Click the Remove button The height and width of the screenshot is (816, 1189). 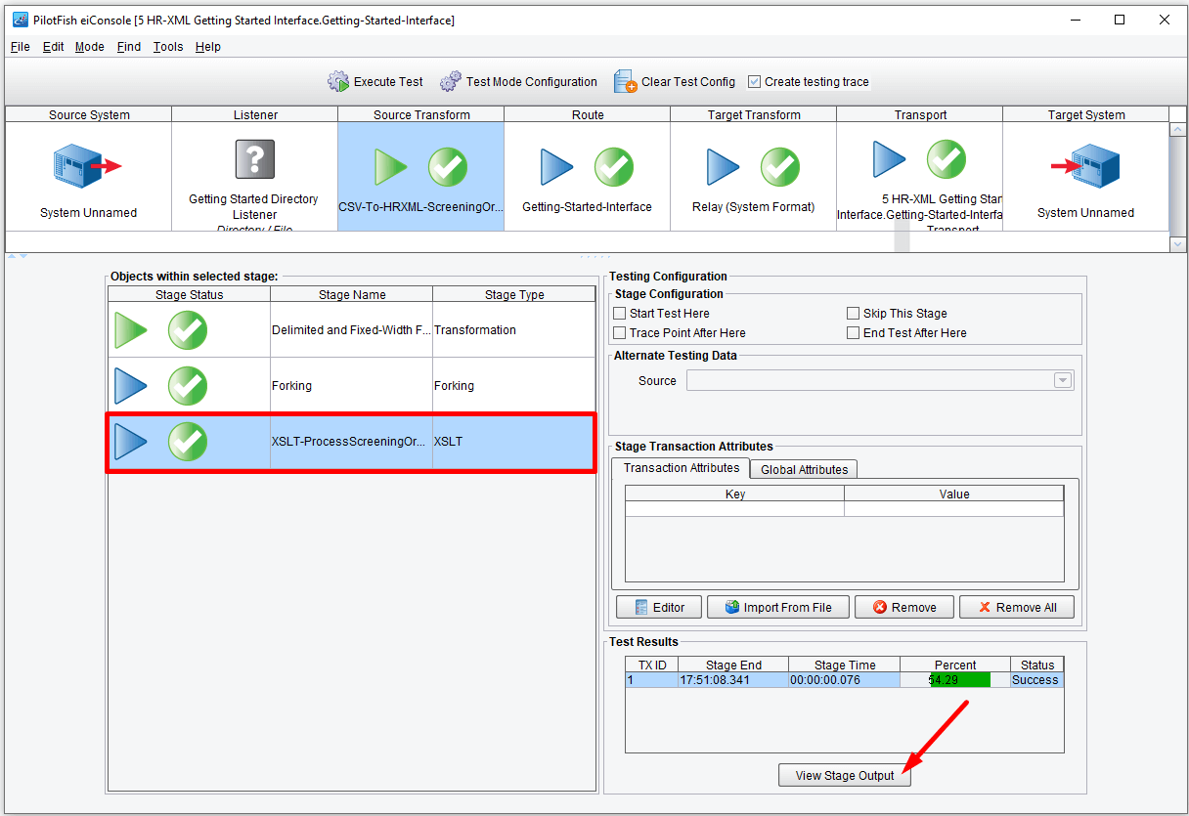point(904,607)
